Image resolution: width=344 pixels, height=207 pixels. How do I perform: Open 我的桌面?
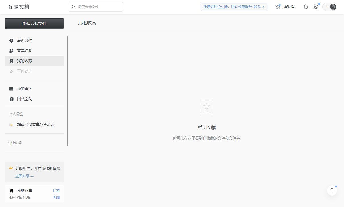click(34, 89)
